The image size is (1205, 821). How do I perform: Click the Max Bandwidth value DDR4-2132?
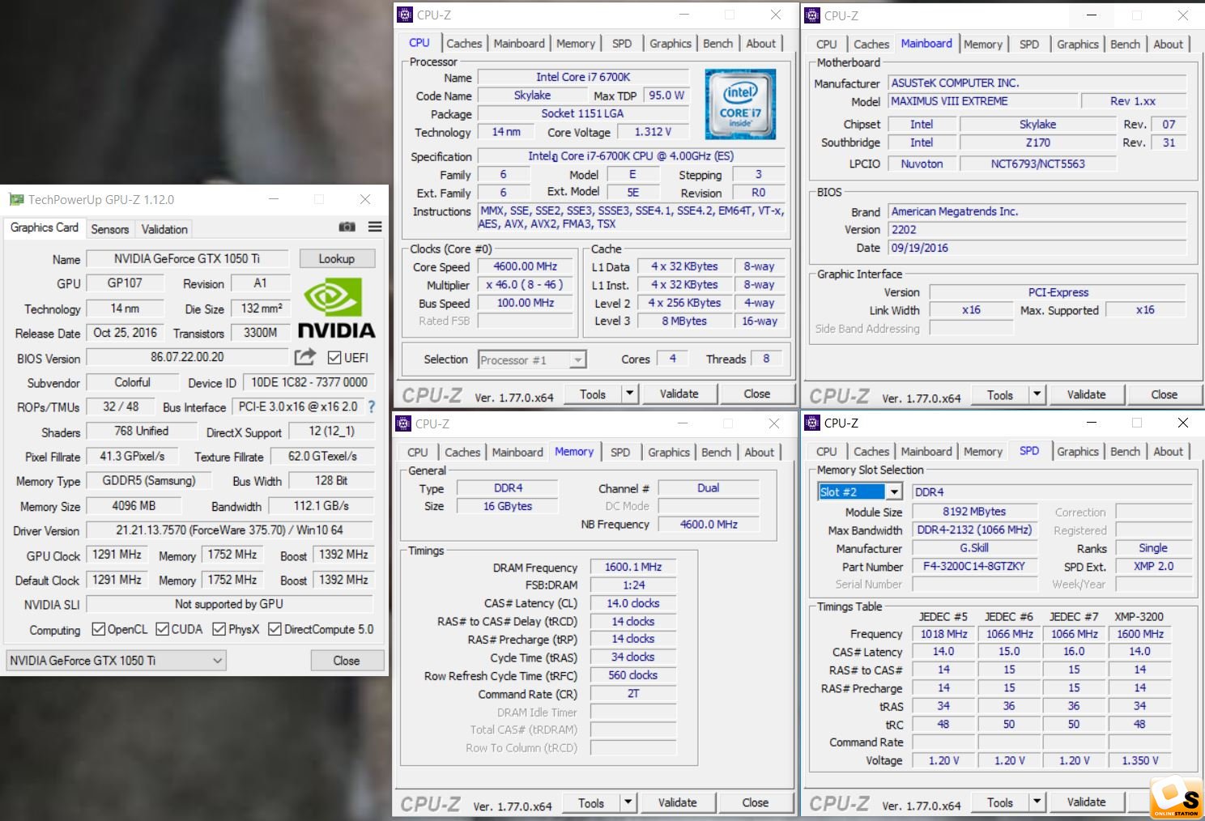[x=974, y=530]
